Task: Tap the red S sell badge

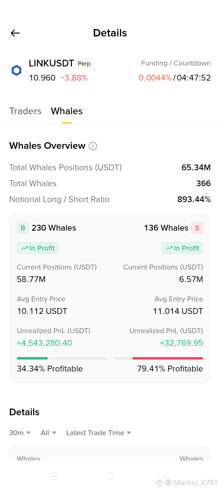Action: pyautogui.click(x=197, y=228)
